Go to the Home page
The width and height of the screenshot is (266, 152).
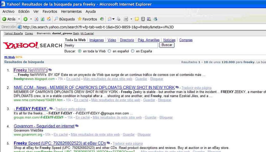click(x=49, y=19)
